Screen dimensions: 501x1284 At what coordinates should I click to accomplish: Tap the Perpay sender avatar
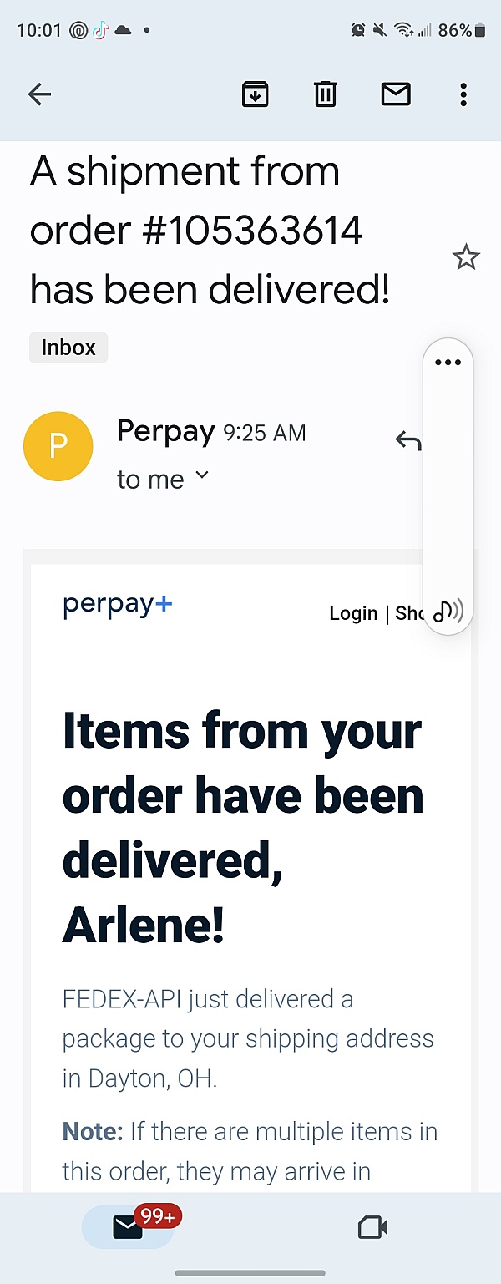coord(58,446)
